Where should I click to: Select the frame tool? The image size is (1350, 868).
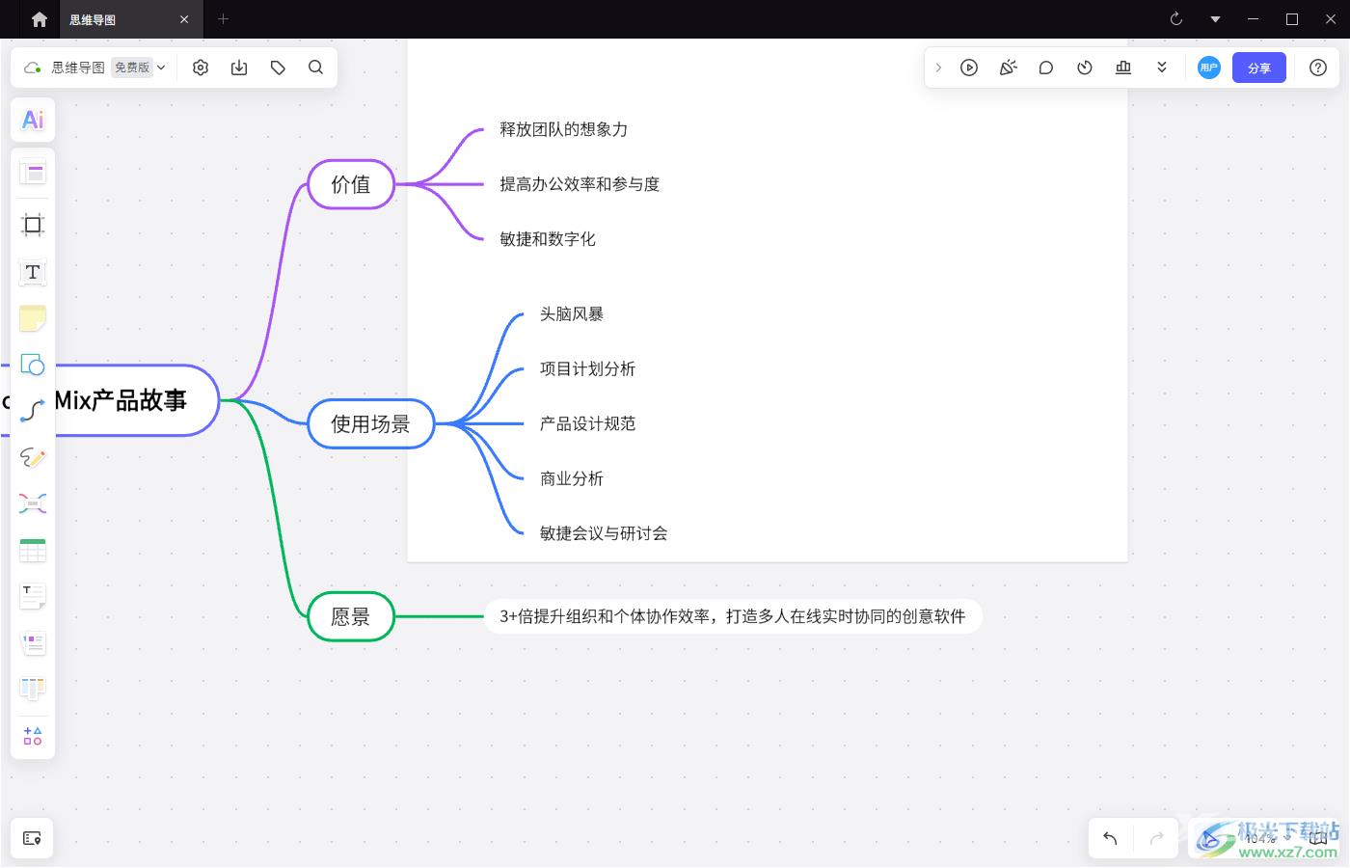coord(33,225)
